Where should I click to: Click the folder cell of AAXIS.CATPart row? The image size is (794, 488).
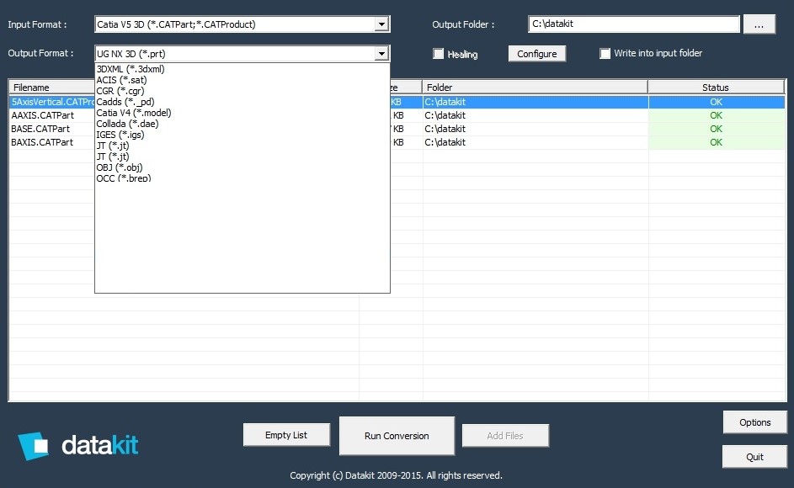[536, 115]
